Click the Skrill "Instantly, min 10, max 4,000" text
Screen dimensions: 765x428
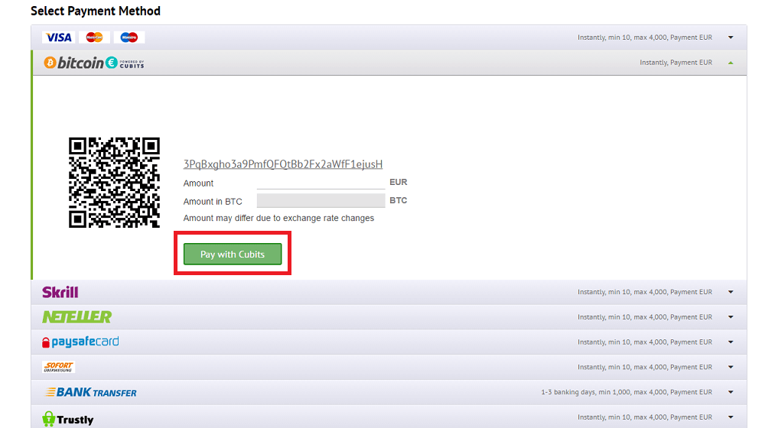click(645, 292)
